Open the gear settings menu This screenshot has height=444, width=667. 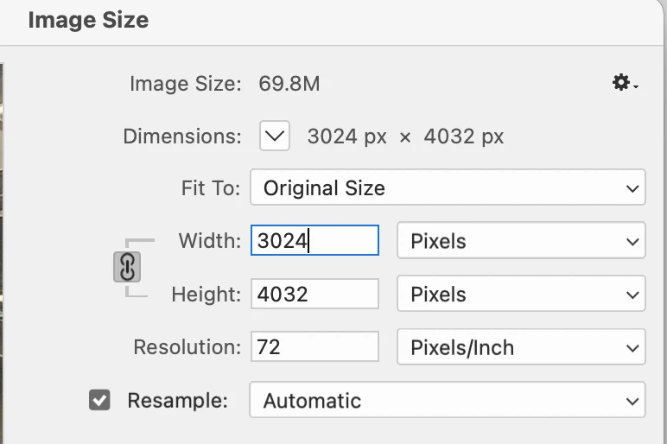[x=625, y=83]
